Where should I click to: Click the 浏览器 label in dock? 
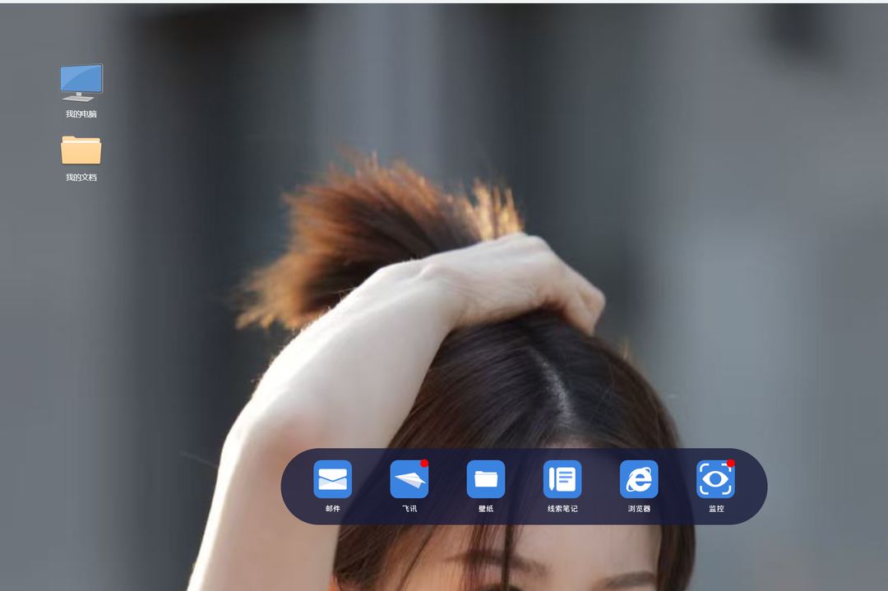[639, 509]
